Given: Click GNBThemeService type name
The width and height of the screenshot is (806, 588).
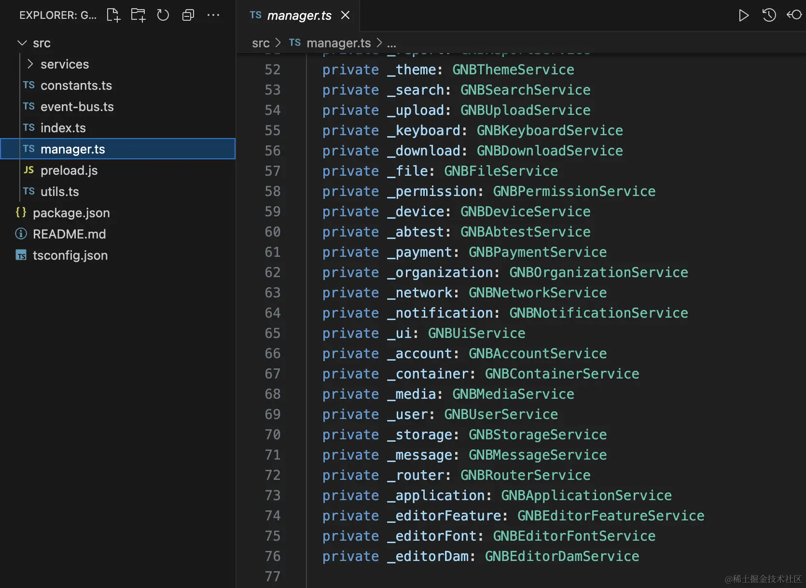Looking at the screenshot, I should pos(513,70).
